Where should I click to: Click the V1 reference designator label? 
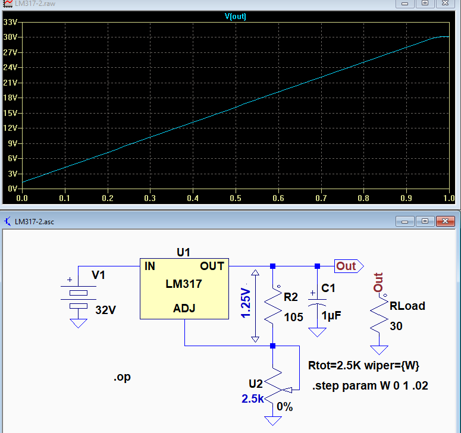point(98,275)
